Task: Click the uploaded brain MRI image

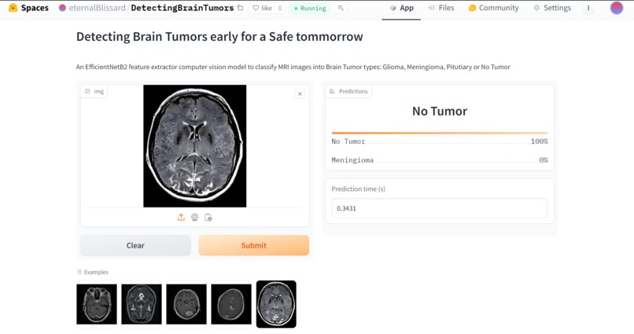Action: tap(194, 146)
